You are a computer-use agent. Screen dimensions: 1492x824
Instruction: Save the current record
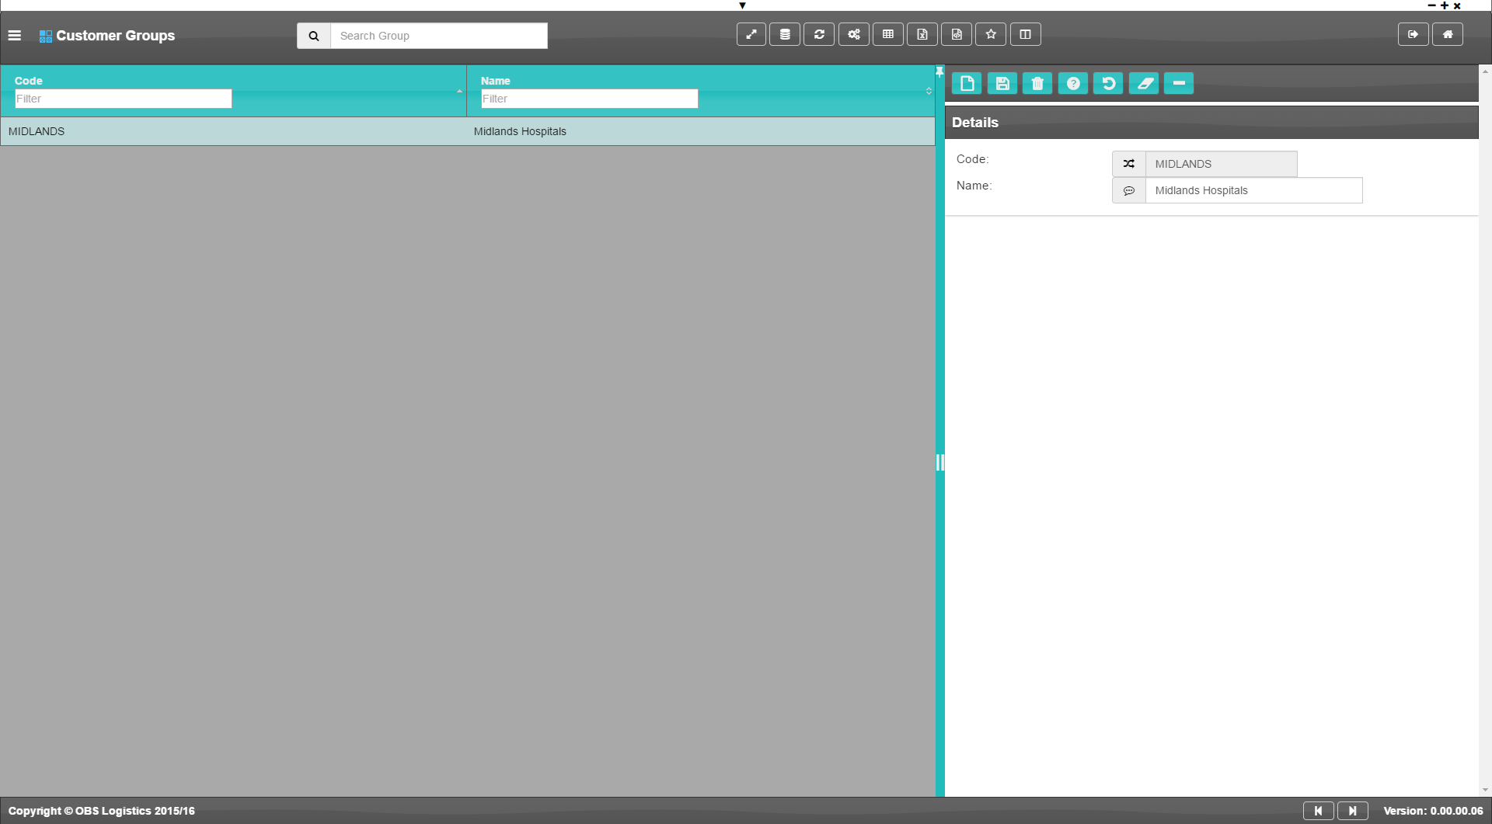(x=1002, y=83)
